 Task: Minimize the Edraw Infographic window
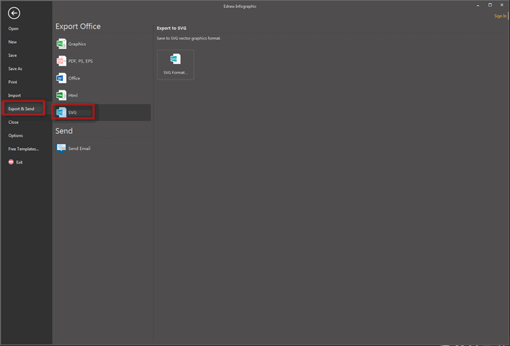coord(478,5)
